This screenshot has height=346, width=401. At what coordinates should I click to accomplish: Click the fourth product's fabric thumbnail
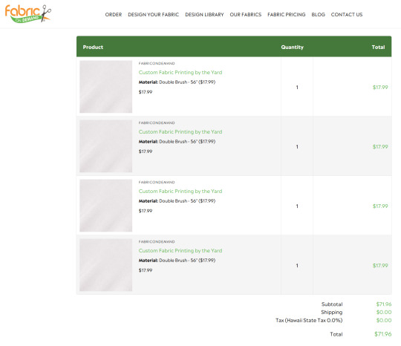pos(106,265)
